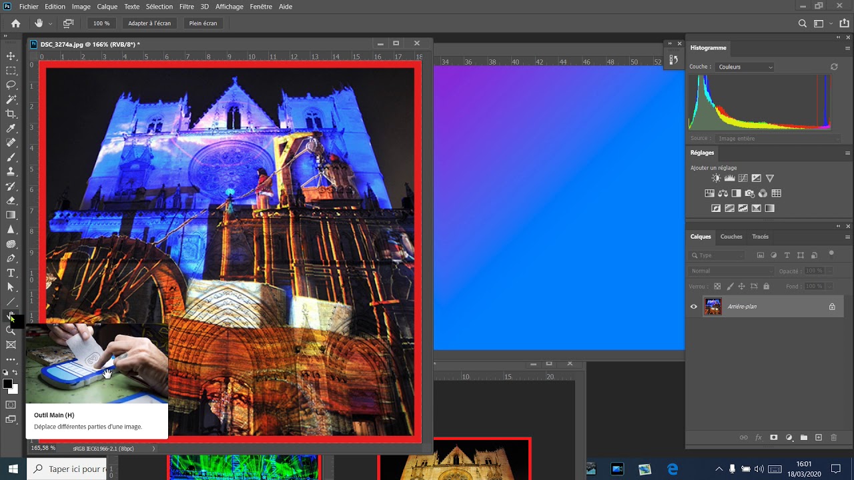Open the Couleurs channel dropdown
This screenshot has width=854, height=480.
pos(745,67)
